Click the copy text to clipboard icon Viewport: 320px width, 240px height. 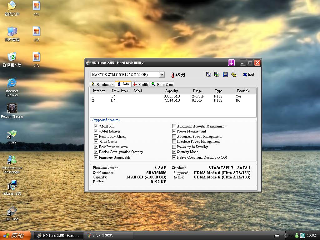[x=208, y=75]
